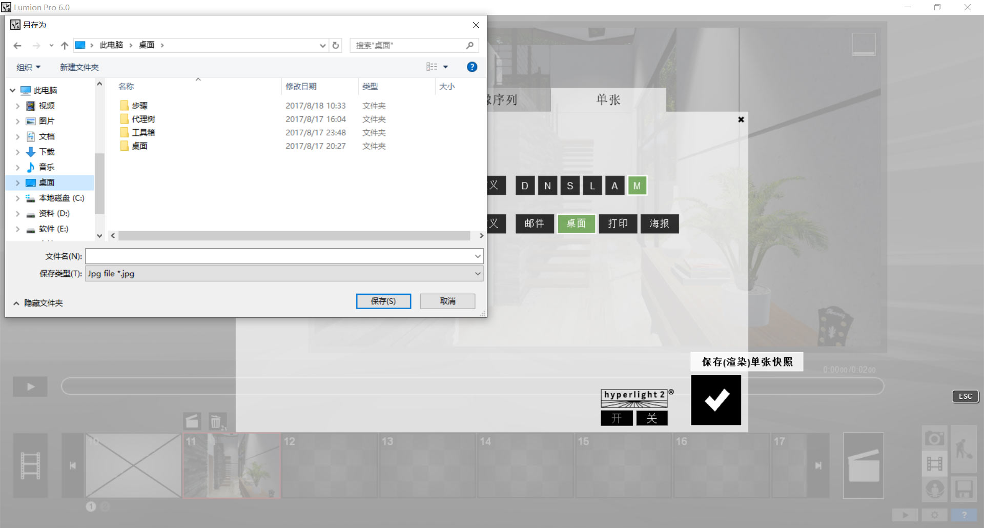This screenshot has width=984, height=528.
Task: Turn hyperlight on with 开 button
Action: (617, 418)
